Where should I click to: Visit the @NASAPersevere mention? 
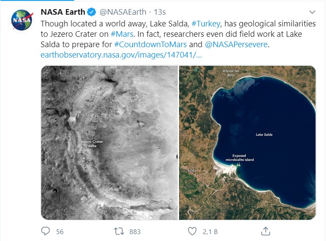(x=236, y=45)
